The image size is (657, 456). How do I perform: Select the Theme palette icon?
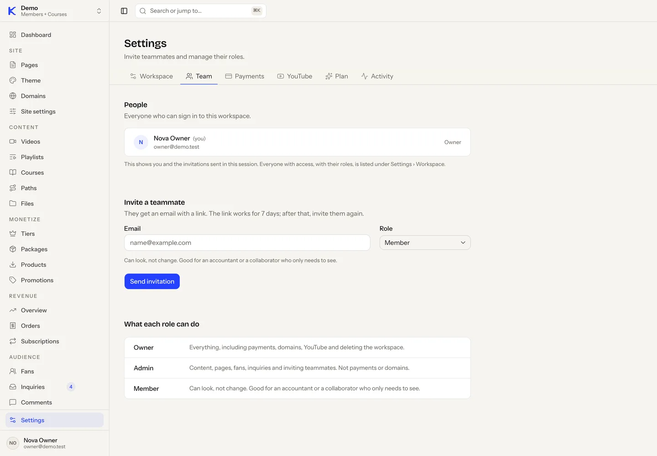point(13,80)
